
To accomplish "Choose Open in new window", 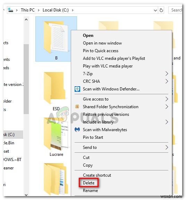I will [x=102, y=43].
